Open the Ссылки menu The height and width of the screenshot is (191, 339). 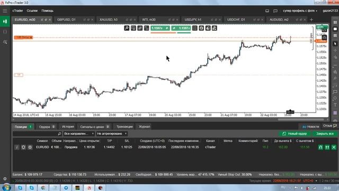[x=32, y=11]
